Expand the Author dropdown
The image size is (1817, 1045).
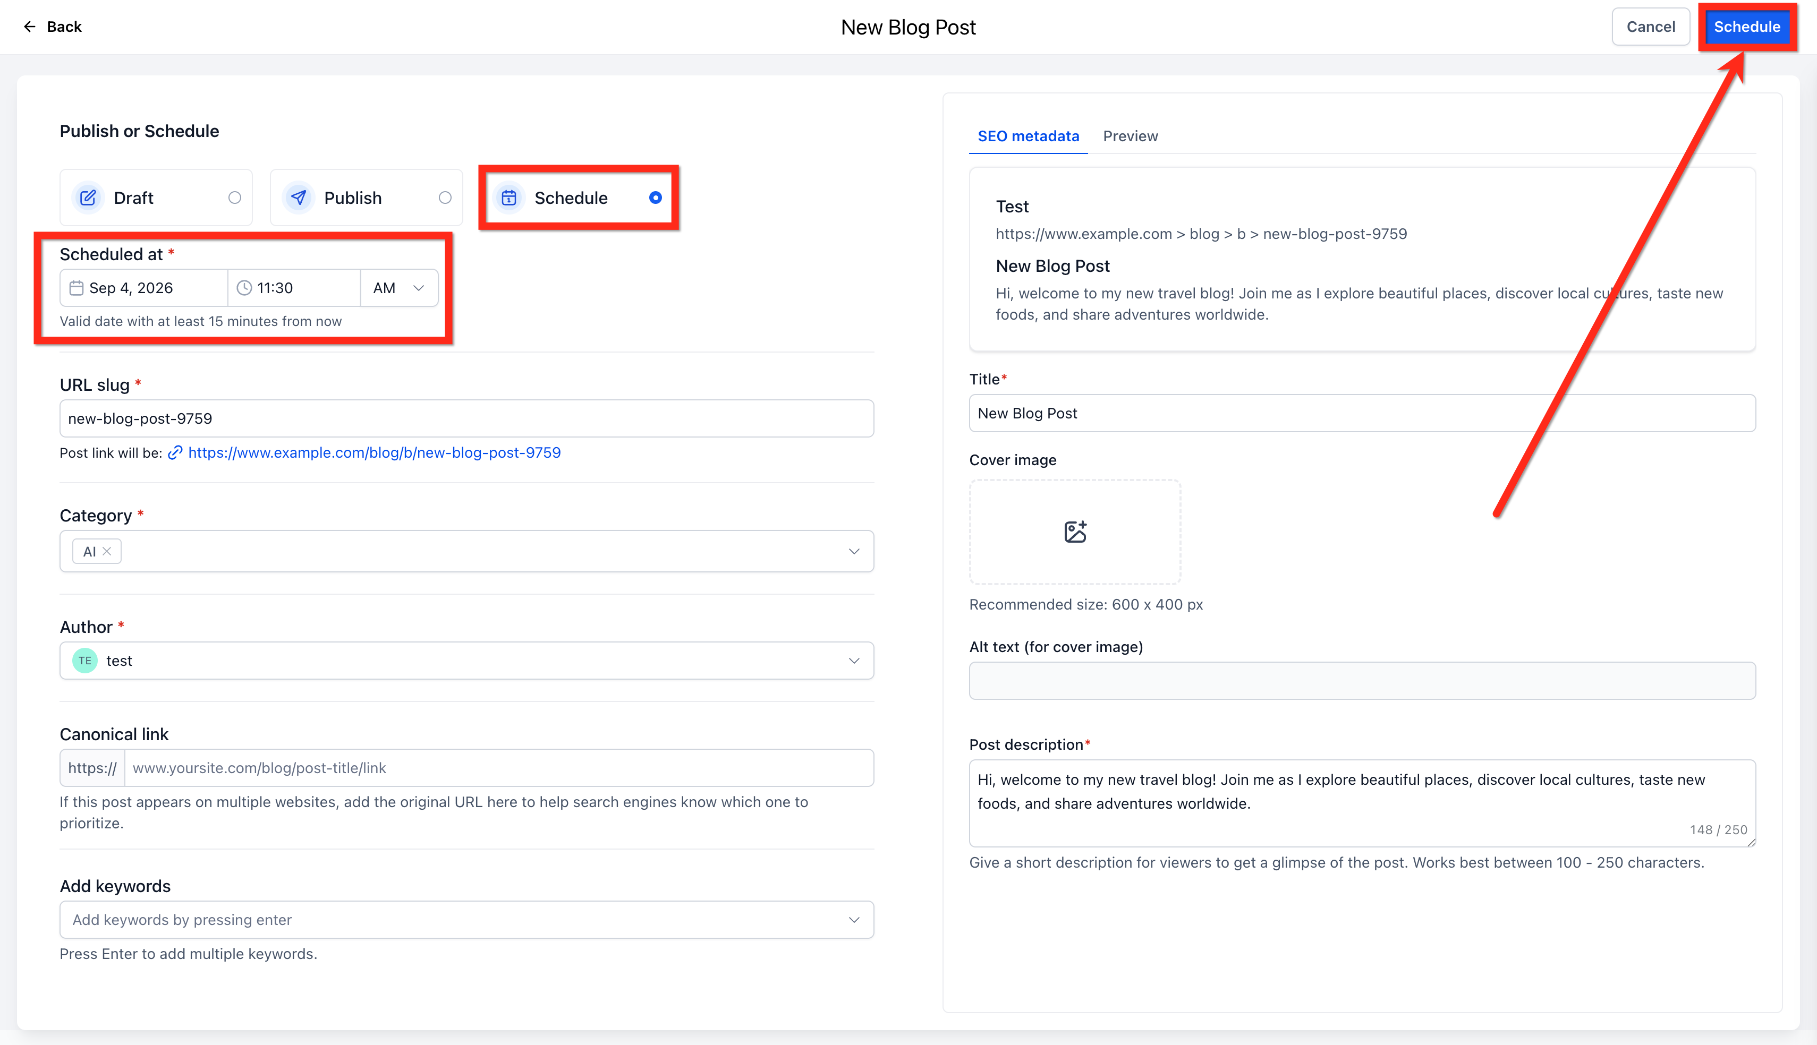point(854,661)
